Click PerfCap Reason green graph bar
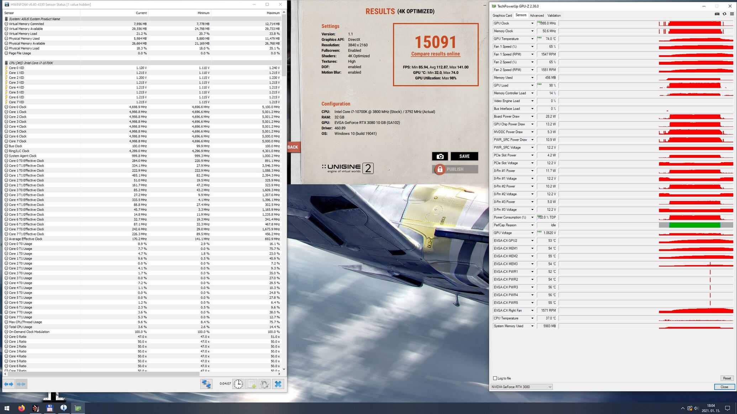This screenshot has width=737, height=414. [x=694, y=225]
